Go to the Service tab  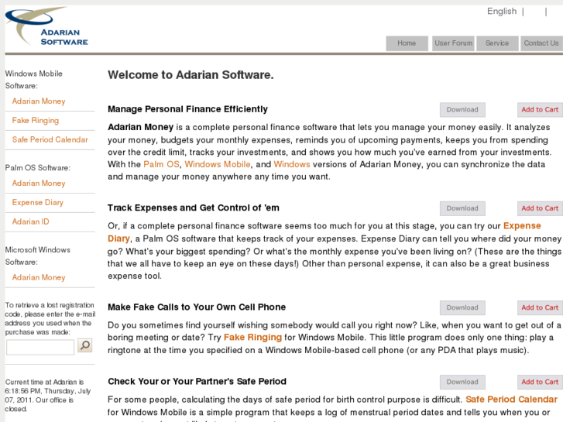tap(497, 43)
